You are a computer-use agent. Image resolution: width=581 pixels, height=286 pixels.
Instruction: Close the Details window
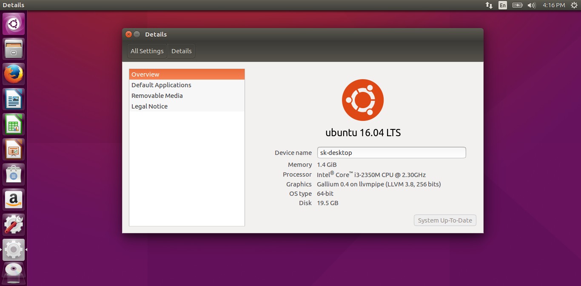coord(128,34)
